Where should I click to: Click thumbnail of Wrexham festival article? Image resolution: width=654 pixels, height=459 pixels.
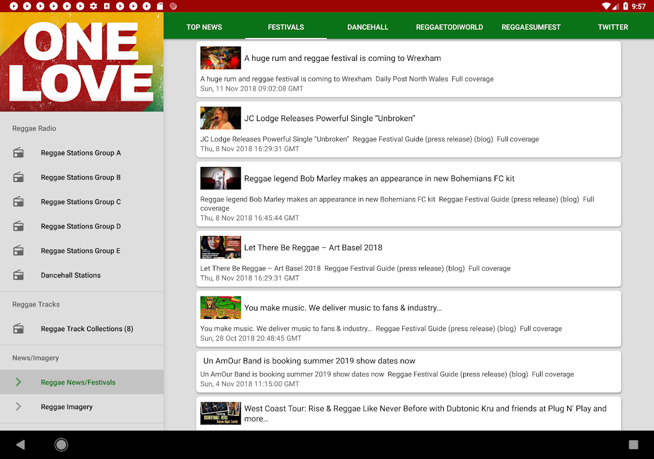(221, 58)
